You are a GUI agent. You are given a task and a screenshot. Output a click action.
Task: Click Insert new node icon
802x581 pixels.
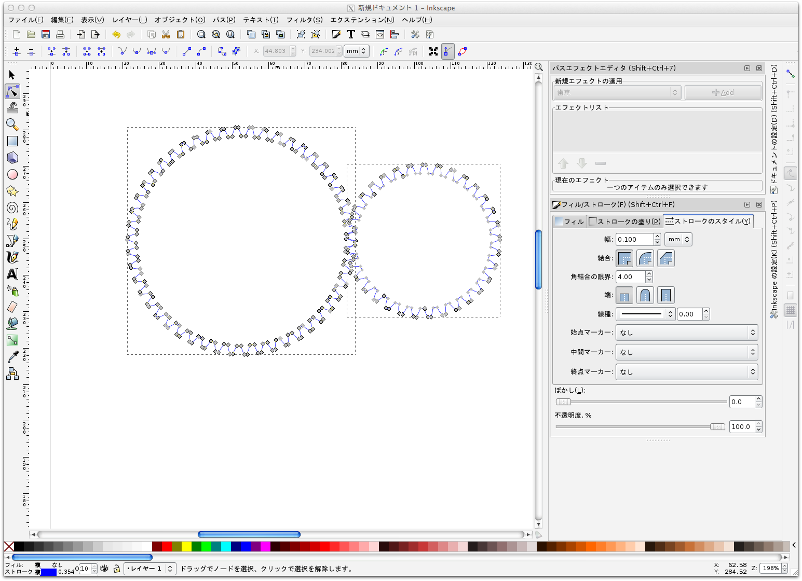click(17, 51)
